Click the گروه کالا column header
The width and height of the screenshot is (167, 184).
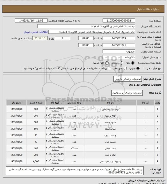pos(55,103)
